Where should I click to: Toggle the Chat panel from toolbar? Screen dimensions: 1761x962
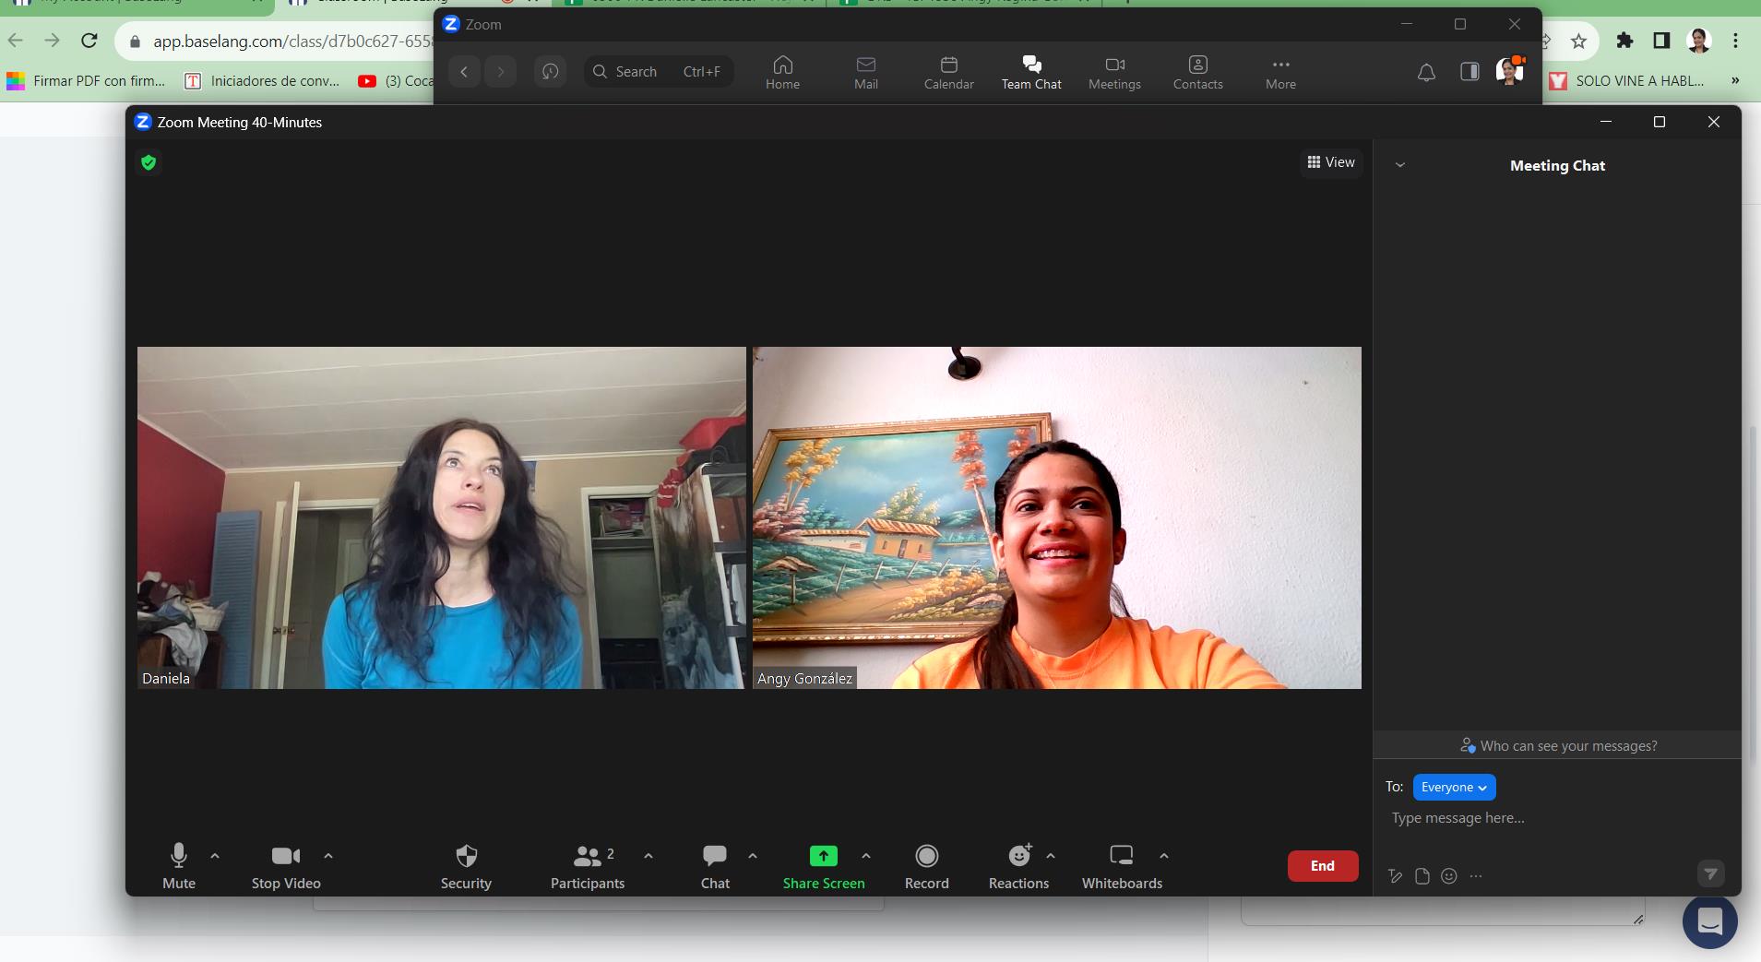(714, 857)
